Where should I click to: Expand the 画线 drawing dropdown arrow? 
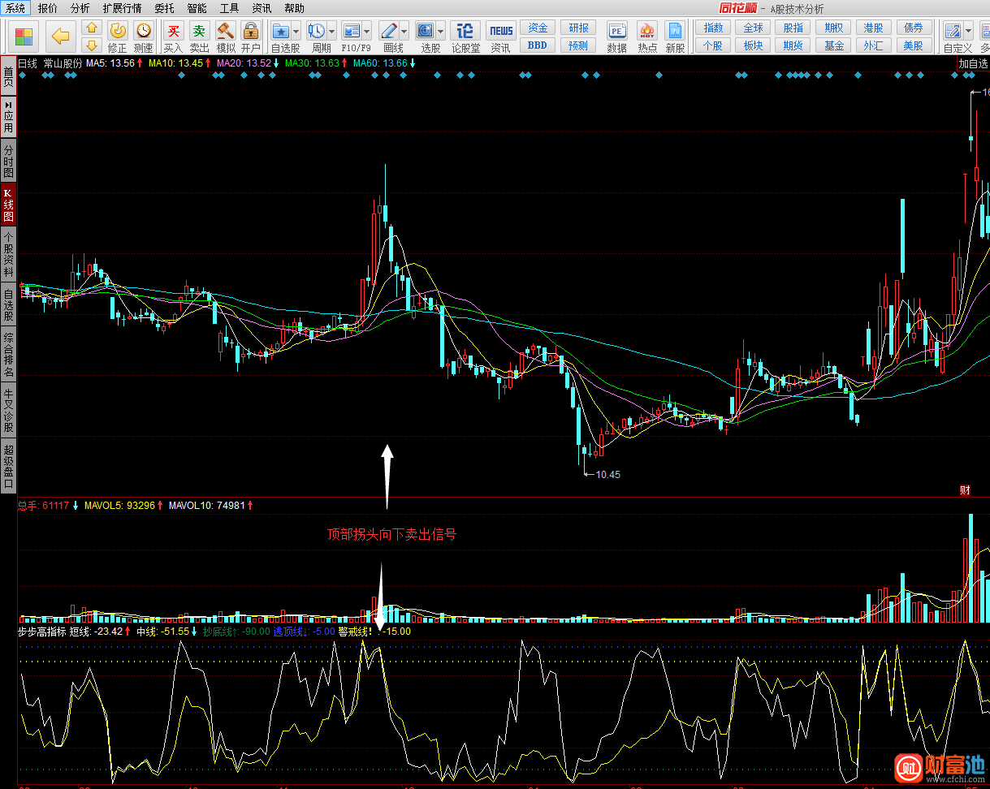(x=404, y=32)
